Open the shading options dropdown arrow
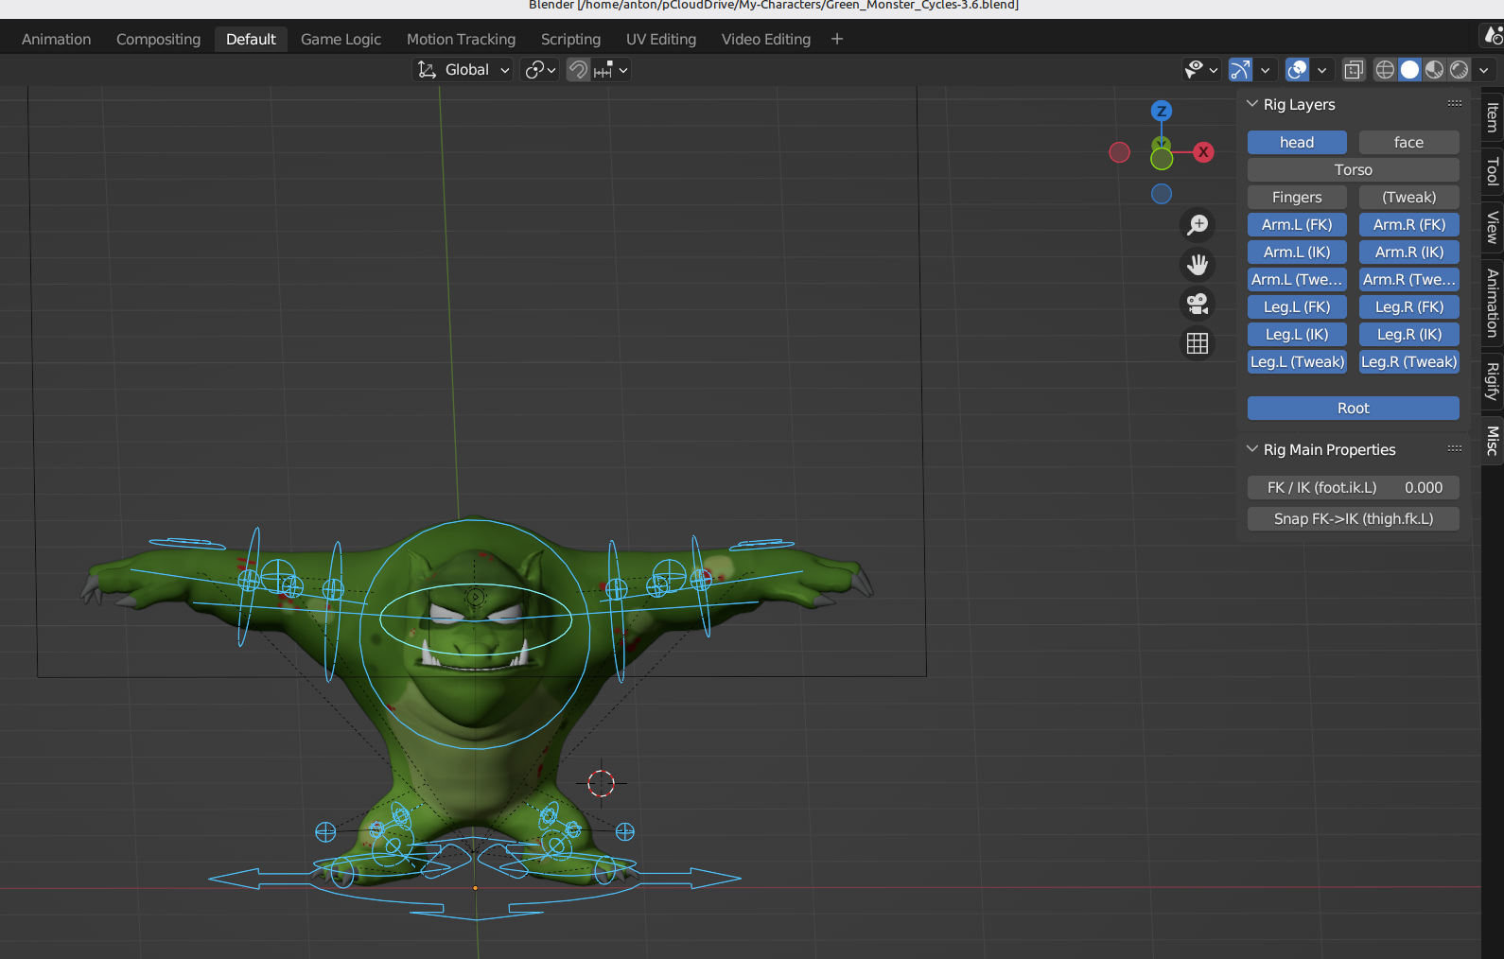Screen dimensions: 1504x959 [x=1484, y=70]
